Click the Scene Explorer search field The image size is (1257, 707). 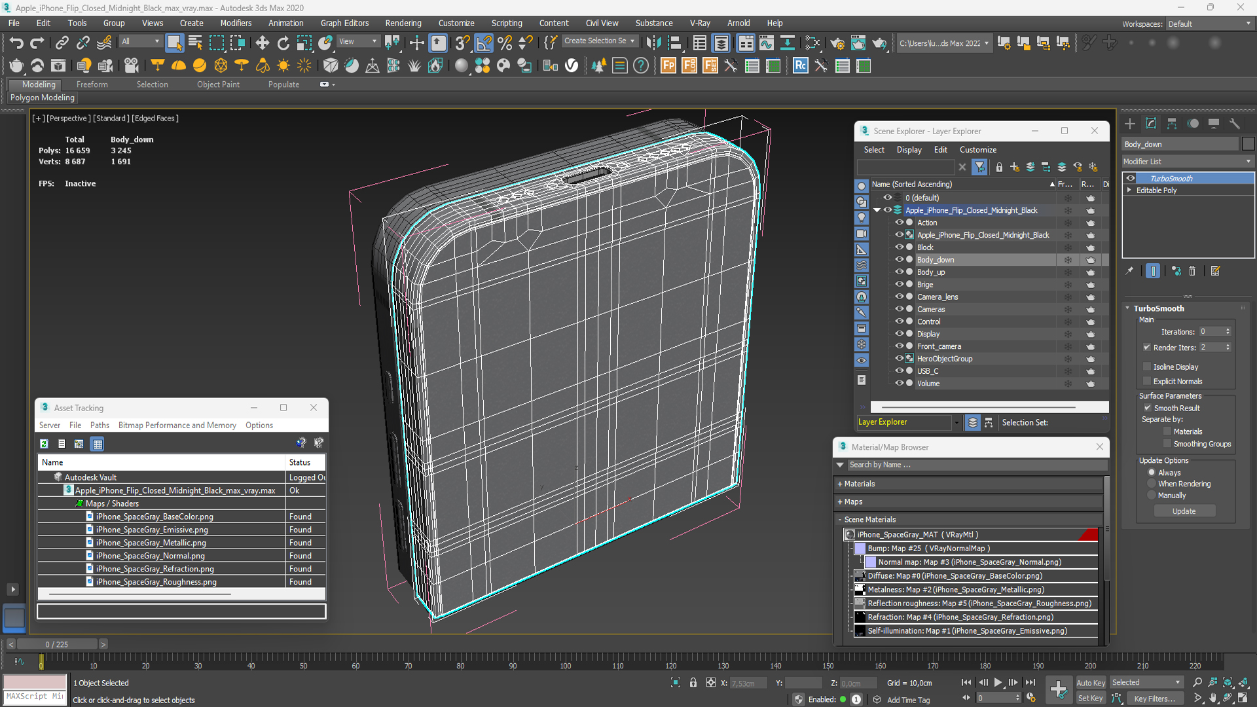click(906, 167)
